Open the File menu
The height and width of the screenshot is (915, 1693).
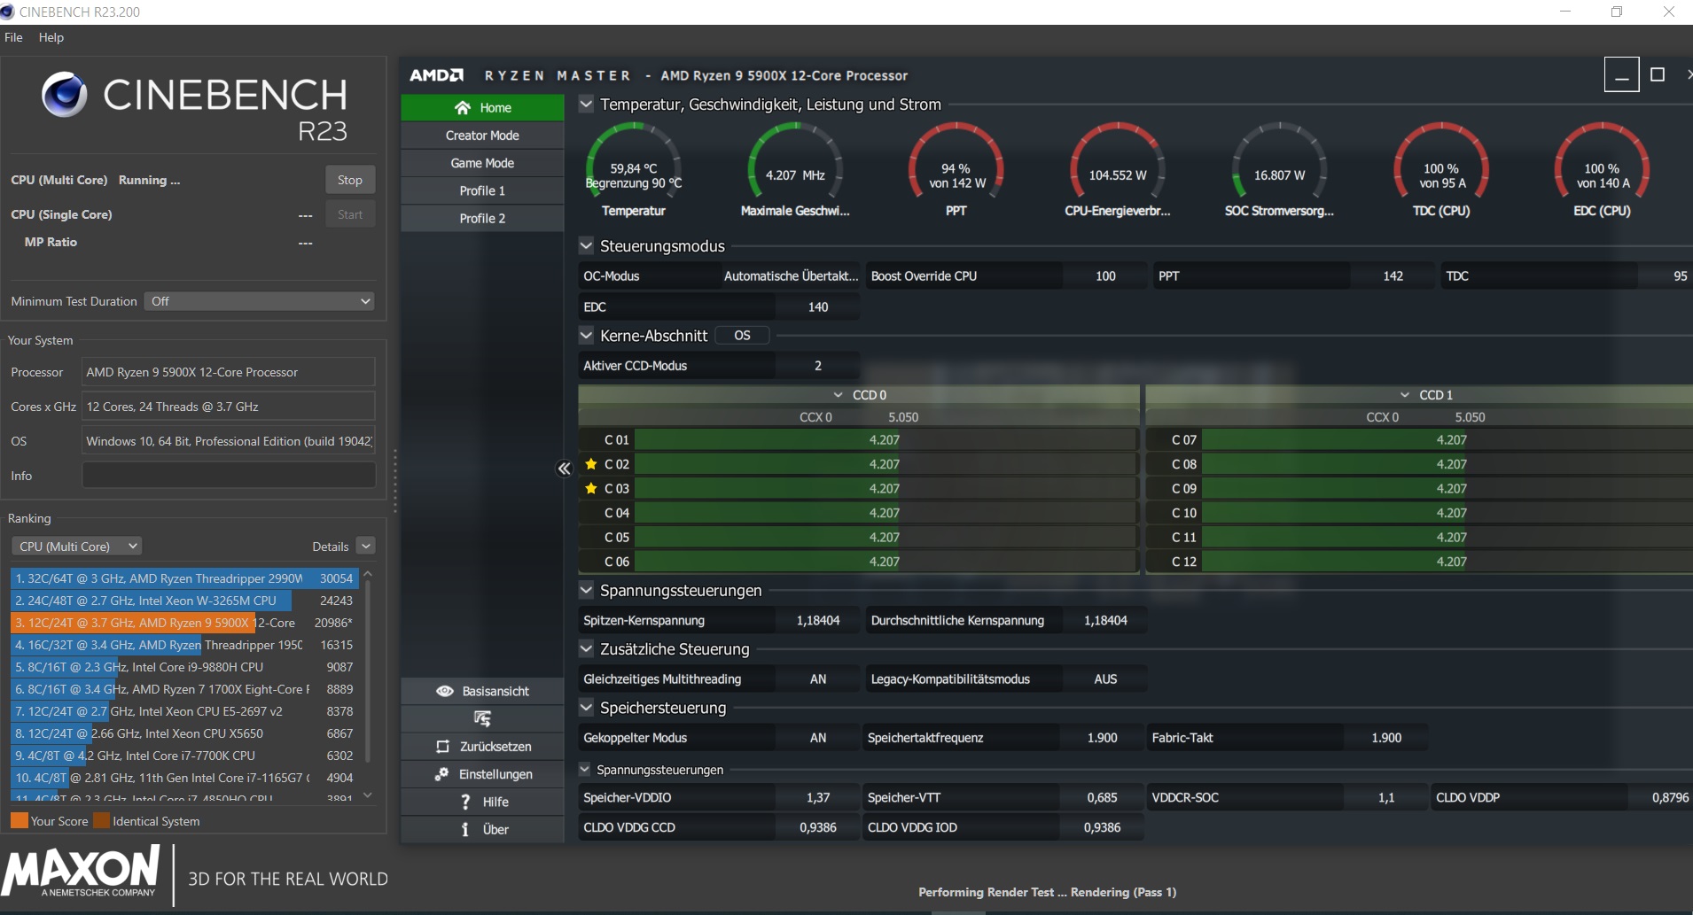(13, 37)
